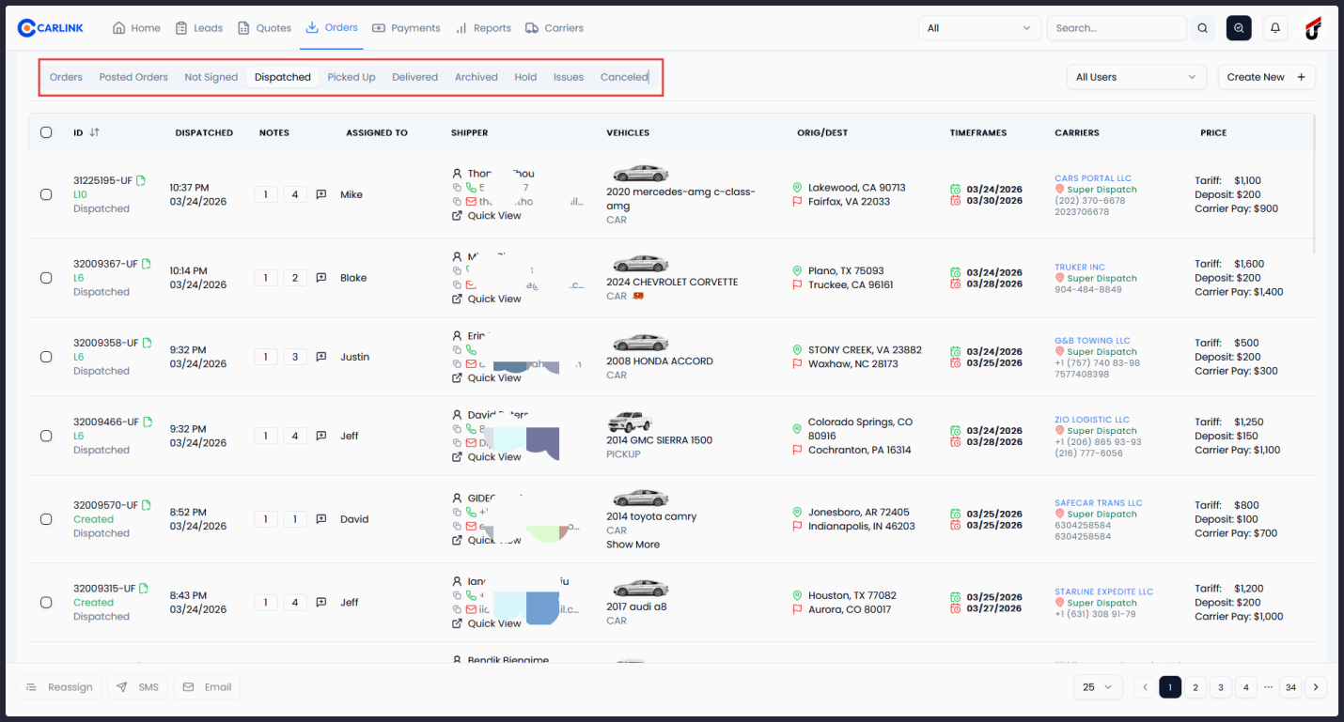Viewport: 1344px width, 722px height.
Task: Open the advanced search icon in the top bar
Action: 1239,27
